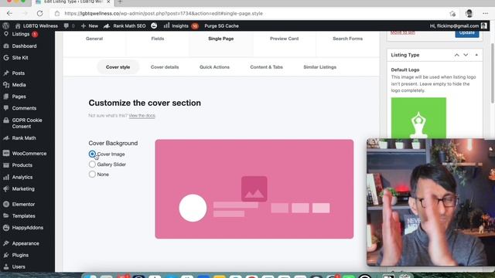
Task: Open Analytics in the sidebar
Action: [x=22, y=177]
